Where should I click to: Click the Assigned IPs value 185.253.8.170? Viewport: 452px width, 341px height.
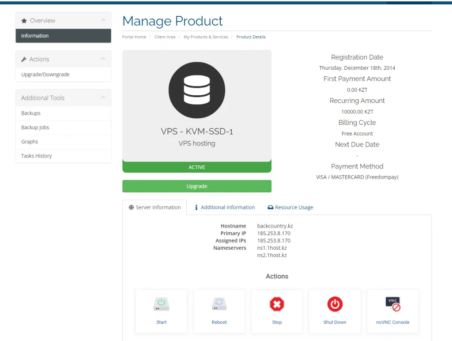pos(274,240)
